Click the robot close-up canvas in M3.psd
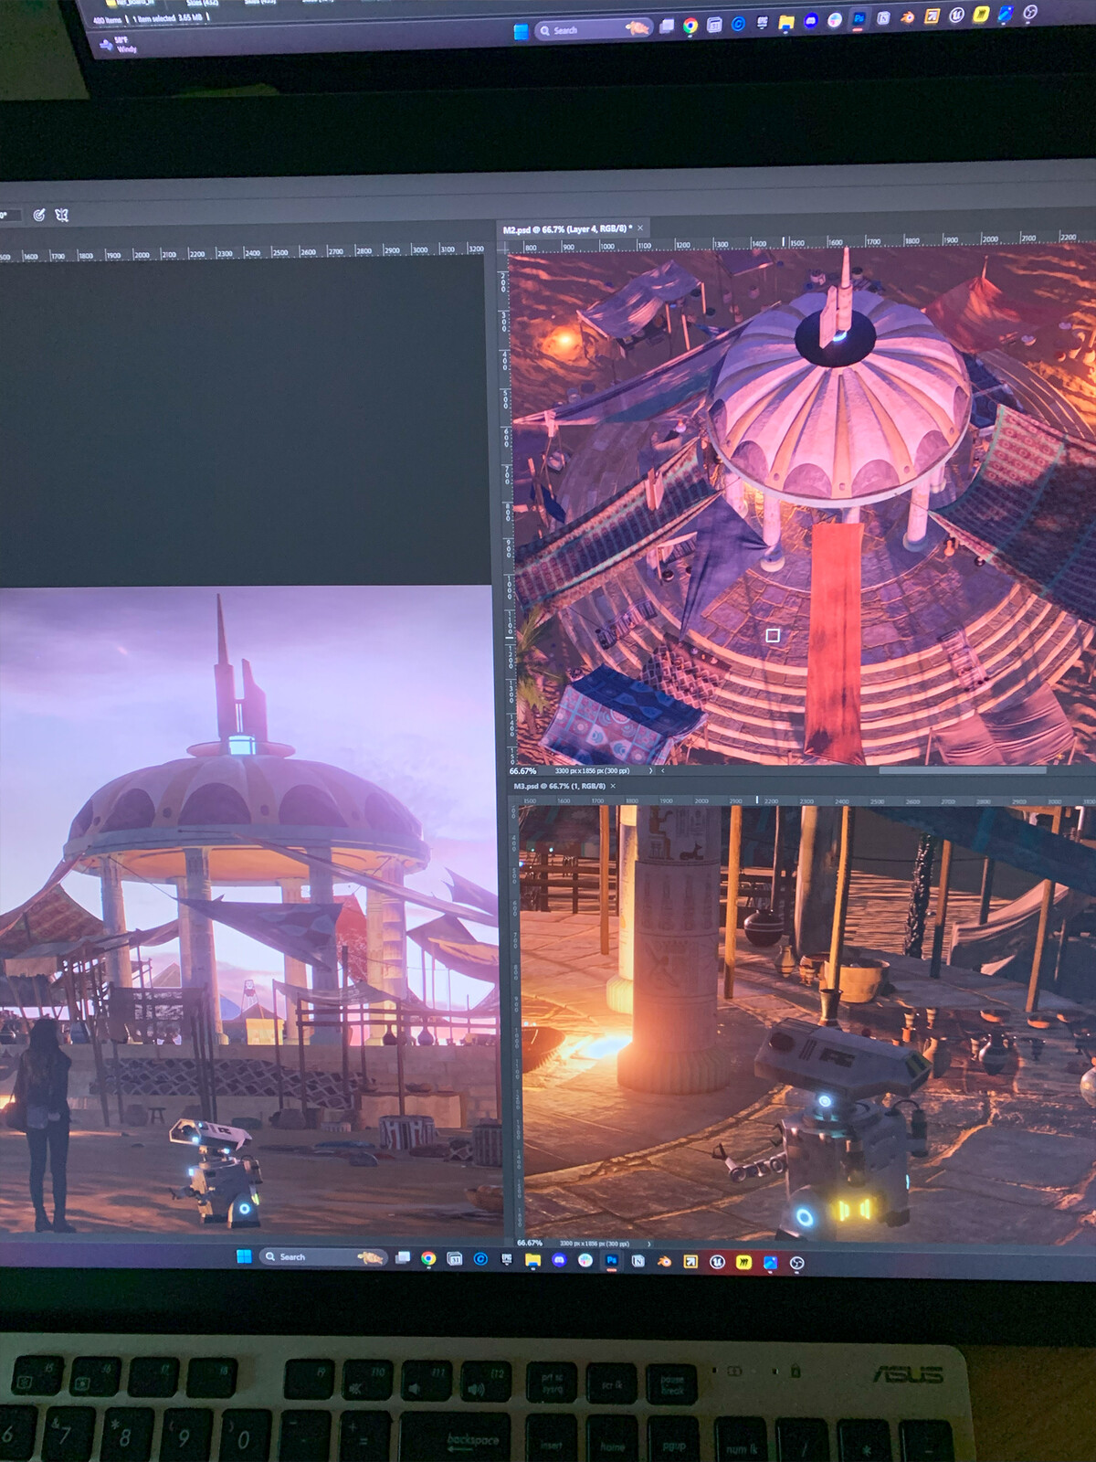 pyautogui.click(x=808, y=1022)
